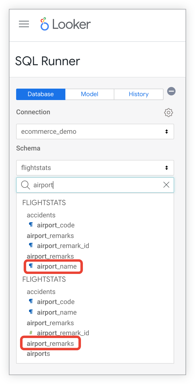Open the hamburger navigation menu
This screenshot has height=384, width=195.
(x=24, y=24)
